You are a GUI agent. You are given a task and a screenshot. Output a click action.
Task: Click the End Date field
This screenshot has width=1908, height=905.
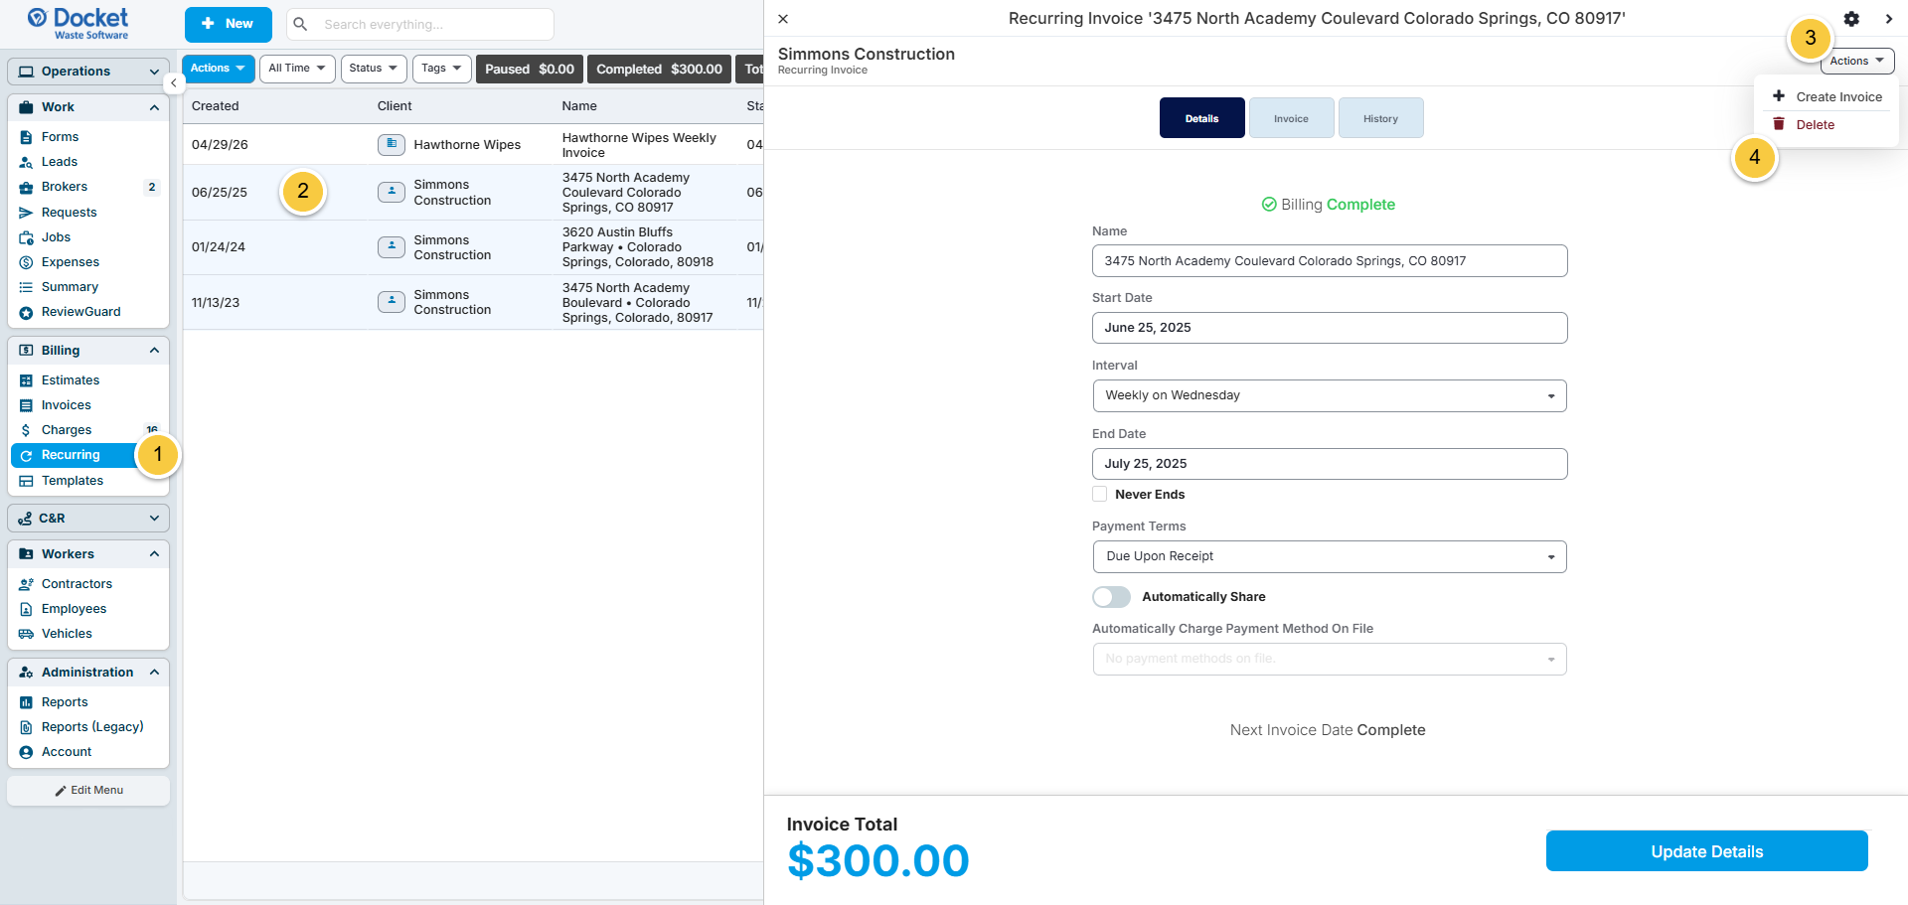[x=1330, y=464]
